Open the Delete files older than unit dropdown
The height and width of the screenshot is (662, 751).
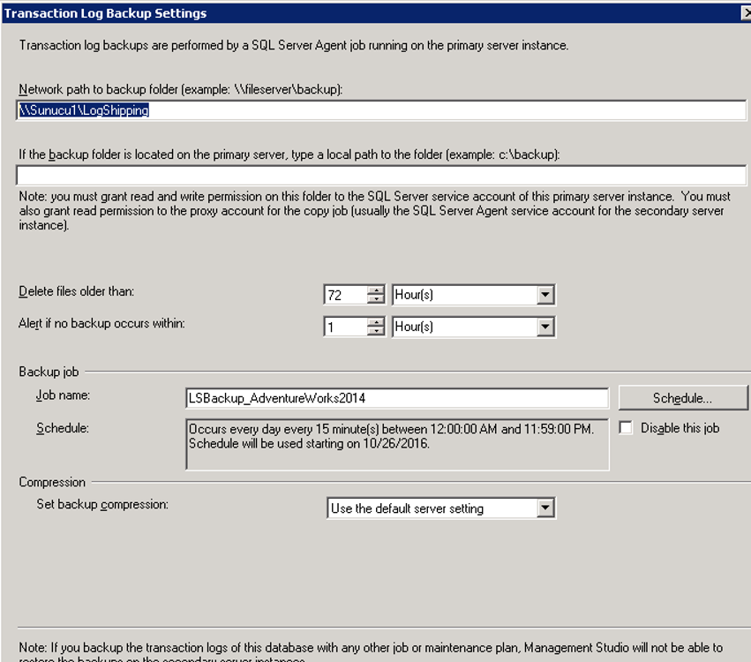click(x=545, y=295)
